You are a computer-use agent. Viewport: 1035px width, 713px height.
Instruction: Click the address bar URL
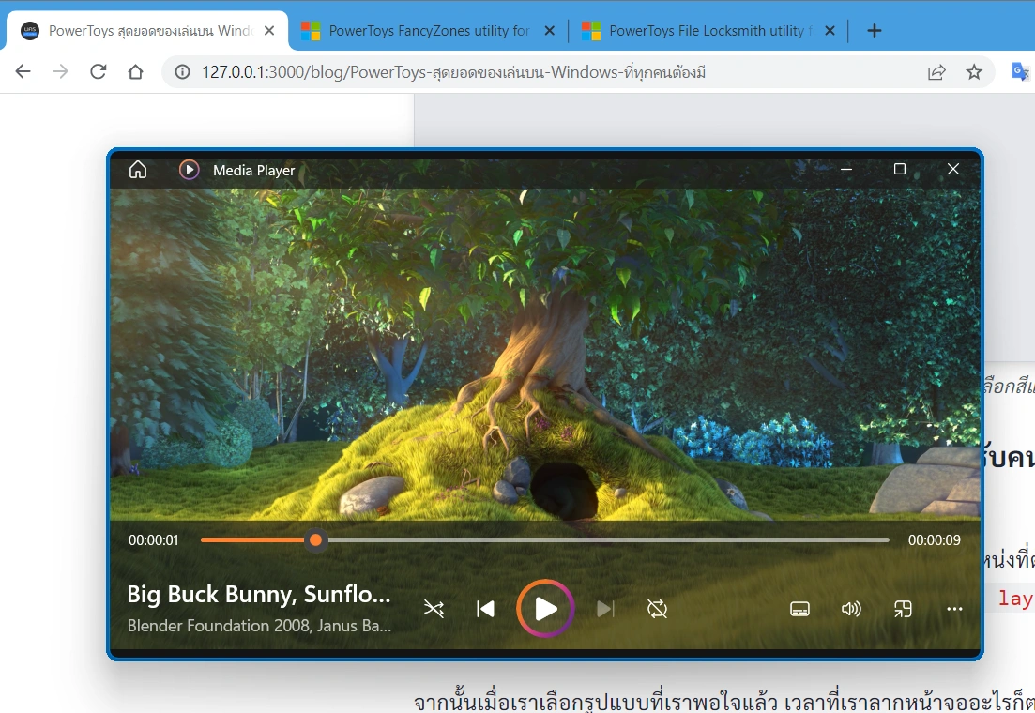click(x=453, y=72)
